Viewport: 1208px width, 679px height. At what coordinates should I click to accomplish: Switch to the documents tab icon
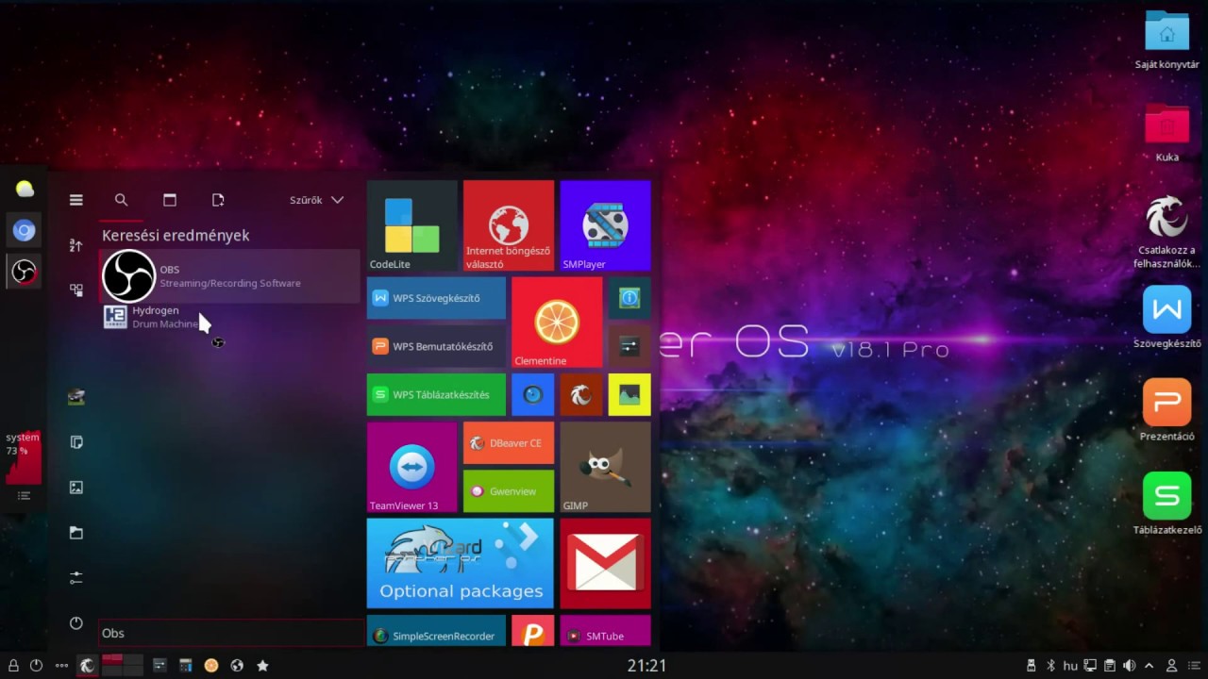218,200
